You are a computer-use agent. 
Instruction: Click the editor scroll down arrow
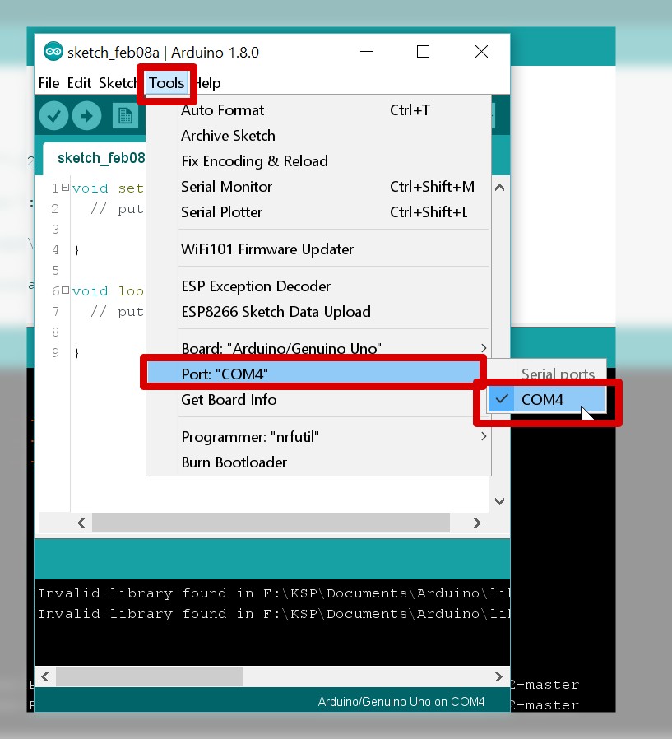pyautogui.click(x=499, y=500)
